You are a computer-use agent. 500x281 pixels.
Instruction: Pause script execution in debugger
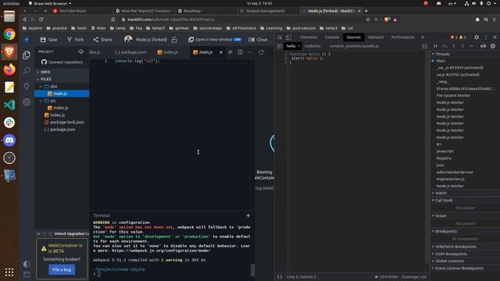pyautogui.click(x=435, y=46)
